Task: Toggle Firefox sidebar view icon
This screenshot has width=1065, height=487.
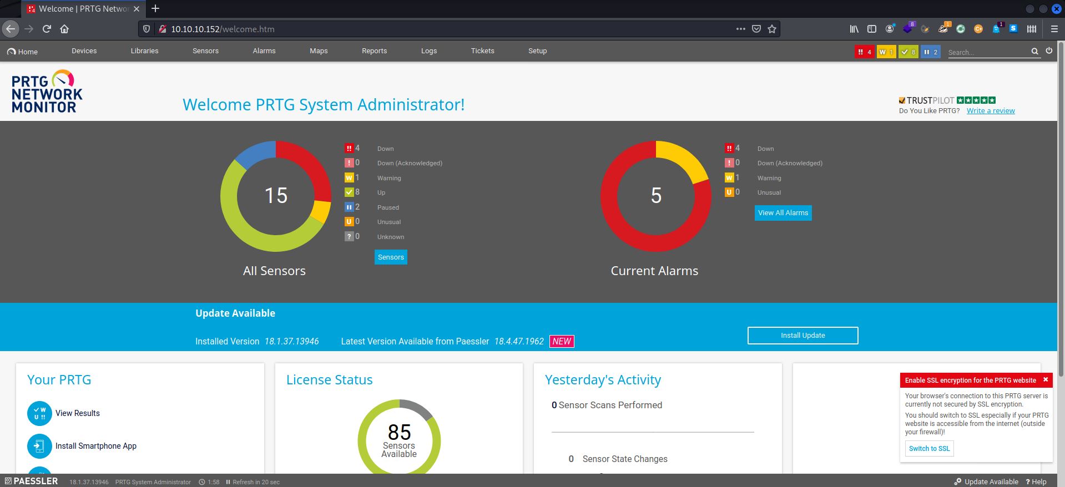Action: (872, 29)
